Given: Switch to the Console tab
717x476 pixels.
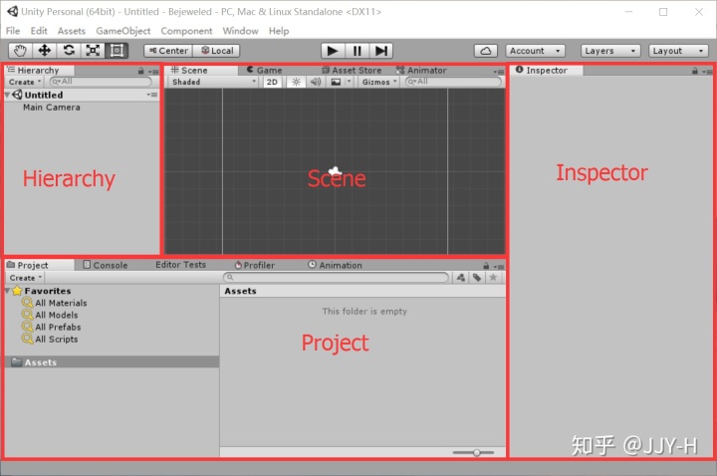Looking at the screenshot, I should click(106, 265).
